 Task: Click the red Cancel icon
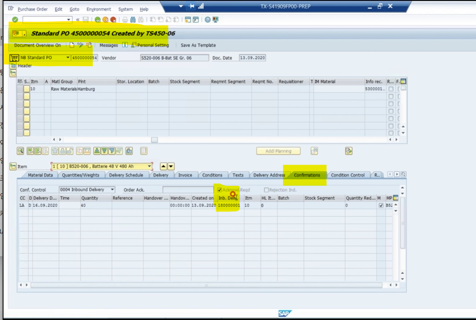pyautogui.click(x=113, y=20)
